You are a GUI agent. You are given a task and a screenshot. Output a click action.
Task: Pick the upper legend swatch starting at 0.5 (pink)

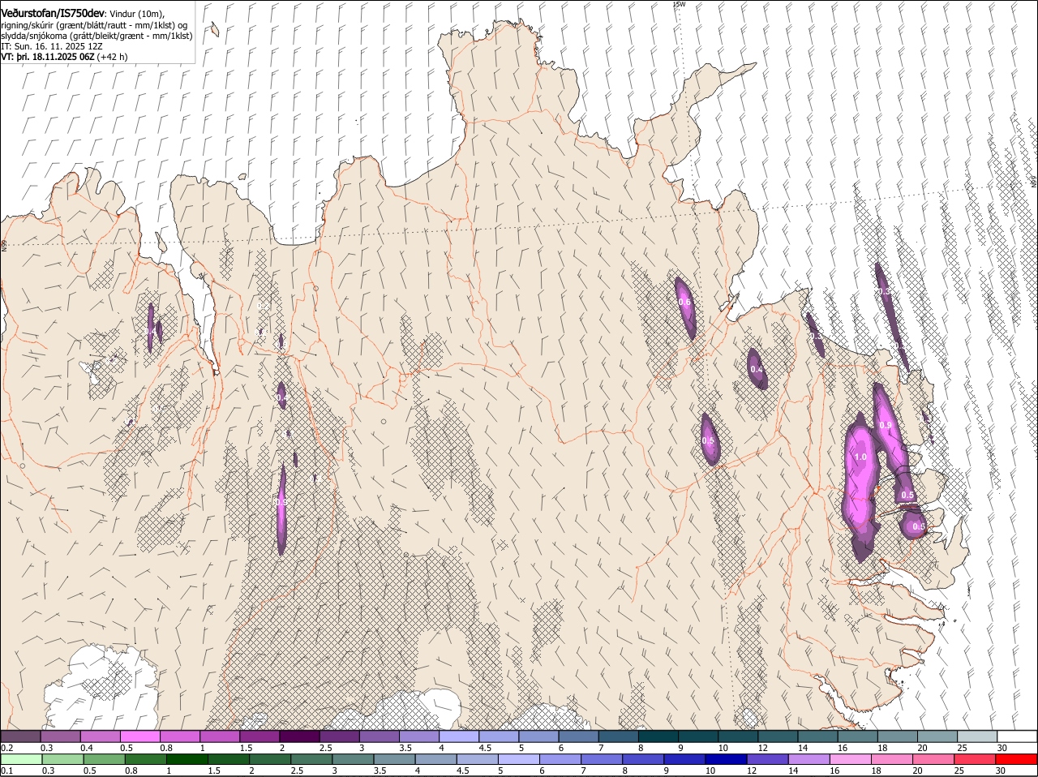click(x=139, y=736)
